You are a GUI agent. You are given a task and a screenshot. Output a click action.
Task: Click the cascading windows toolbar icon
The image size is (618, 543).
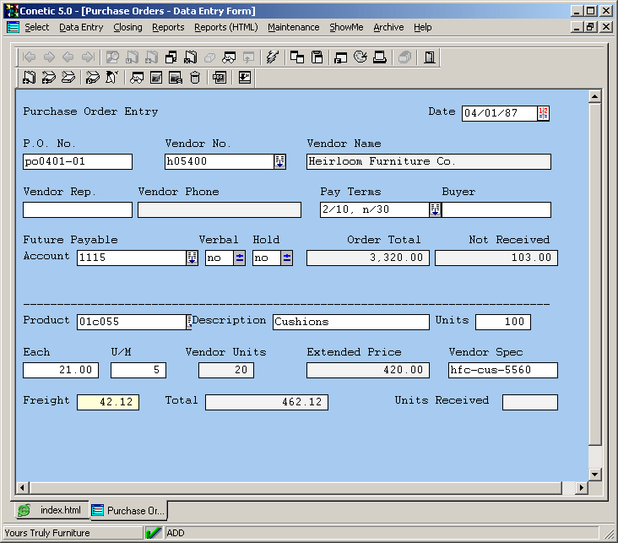point(297,57)
